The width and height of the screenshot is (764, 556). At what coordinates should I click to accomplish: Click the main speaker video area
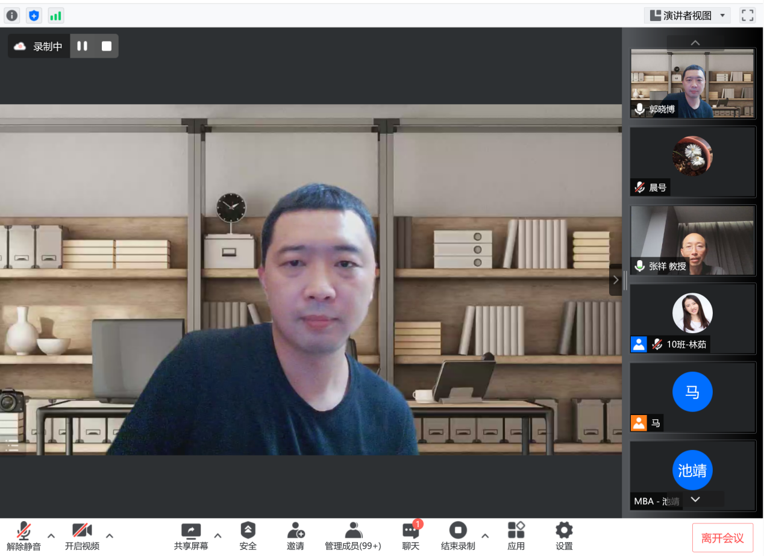click(x=311, y=280)
